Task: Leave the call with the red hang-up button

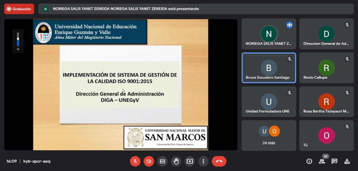Action: tap(219, 162)
